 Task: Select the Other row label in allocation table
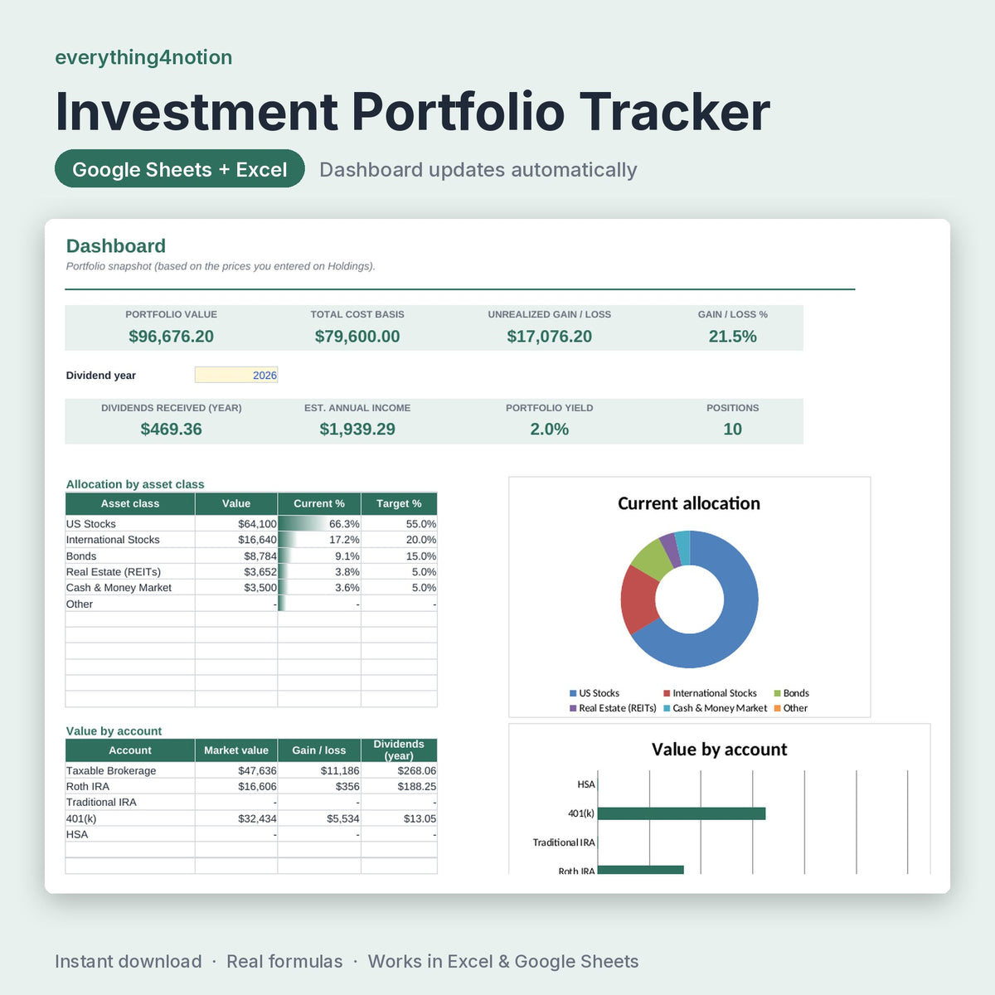(x=80, y=604)
